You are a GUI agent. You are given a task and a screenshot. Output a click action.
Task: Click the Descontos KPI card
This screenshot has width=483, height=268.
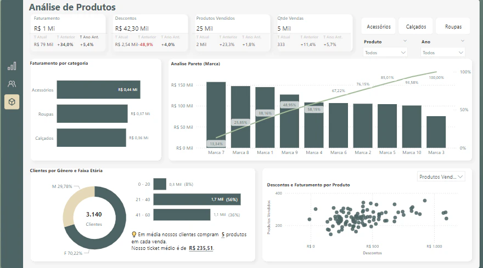(150, 33)
